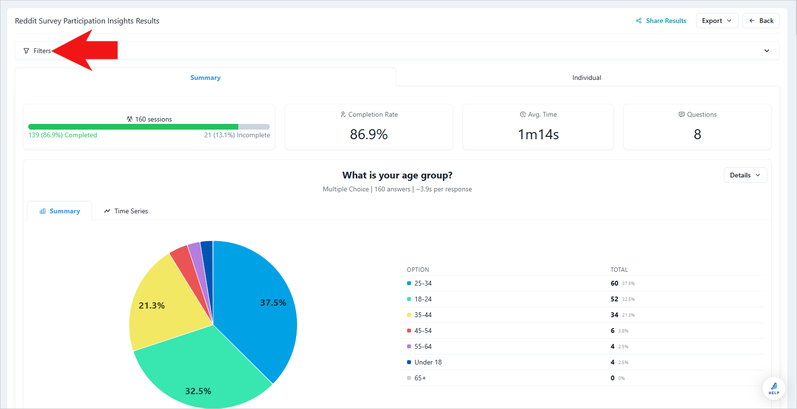Click the 1m14s average time value
797x409 pixels.
coord(538,134)
